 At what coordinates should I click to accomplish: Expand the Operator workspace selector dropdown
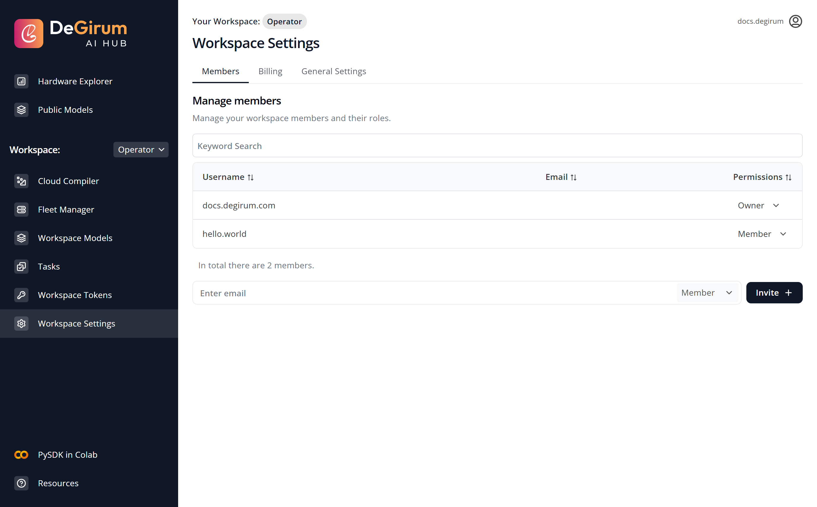pyautogui.click(x=141, y=150)
